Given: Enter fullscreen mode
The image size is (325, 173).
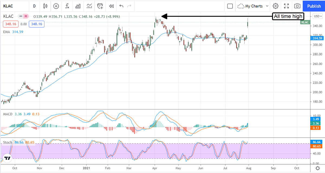Looking at the screenshot, I should [286, 6].
